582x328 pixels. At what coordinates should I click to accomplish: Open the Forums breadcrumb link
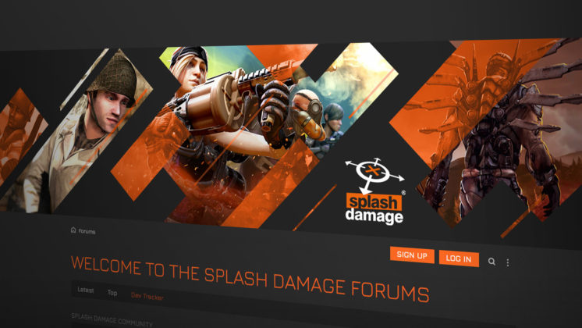[x=87, y=231]
